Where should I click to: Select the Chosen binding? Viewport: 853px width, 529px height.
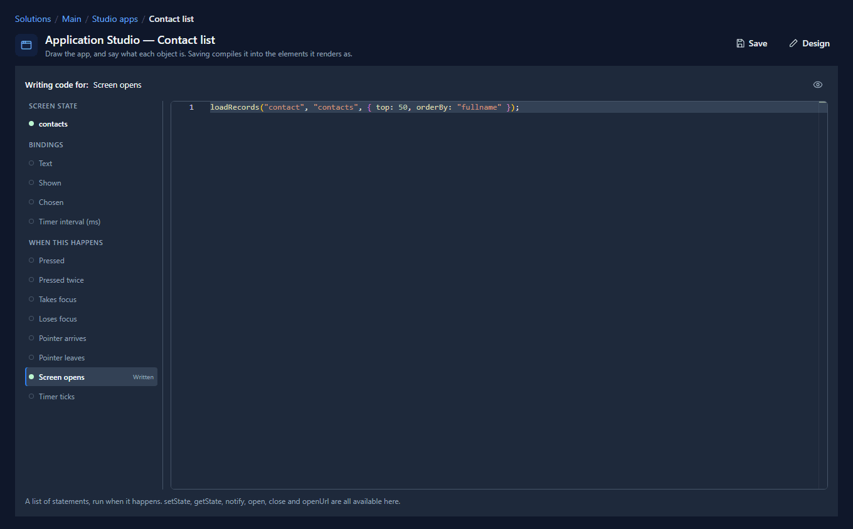tap(91, 202)
